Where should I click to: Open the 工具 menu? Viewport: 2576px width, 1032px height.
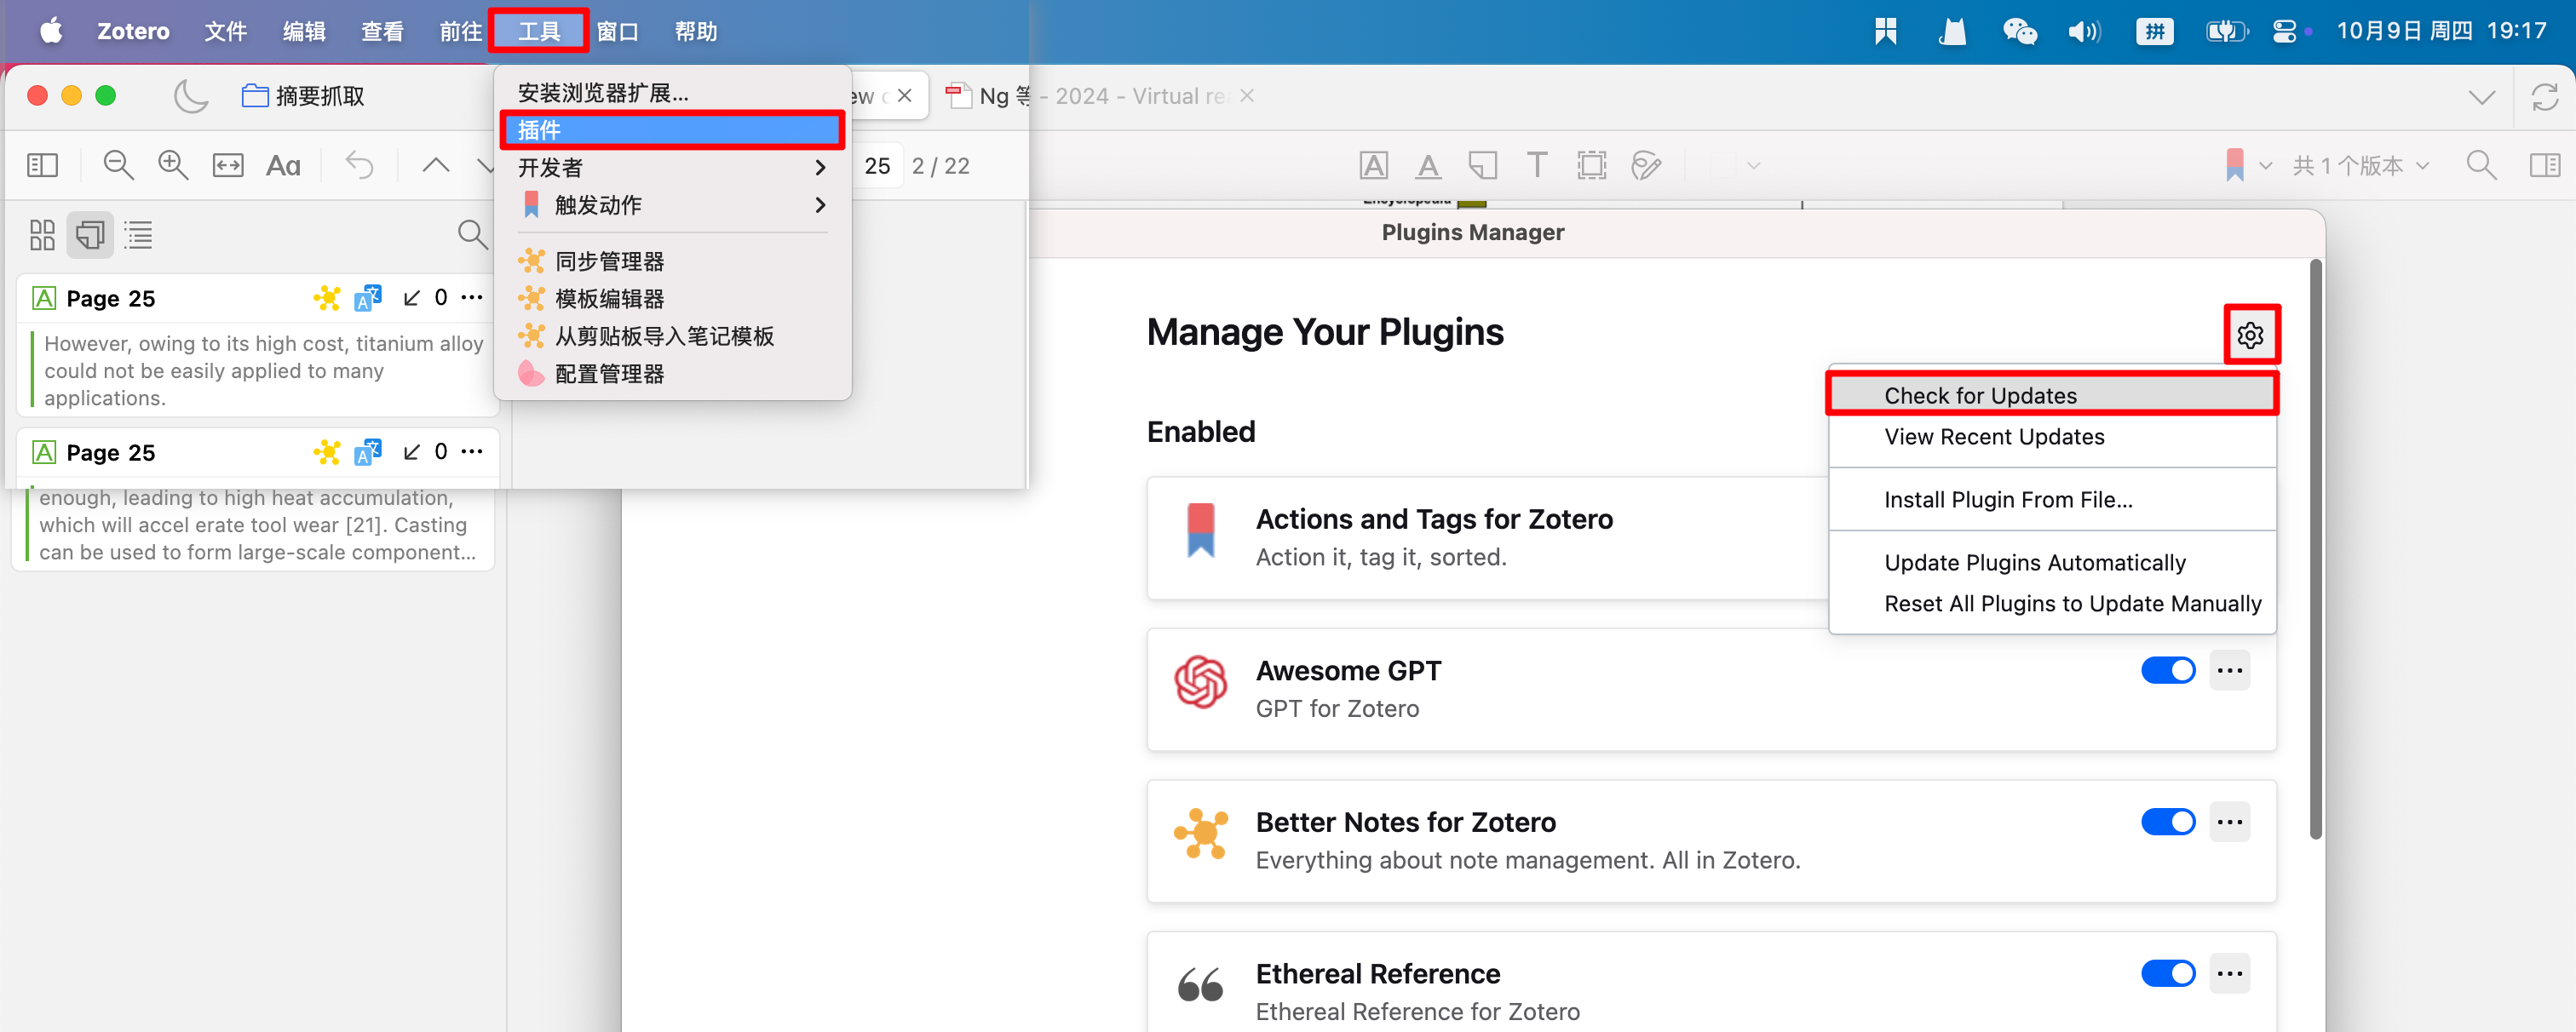538,31
